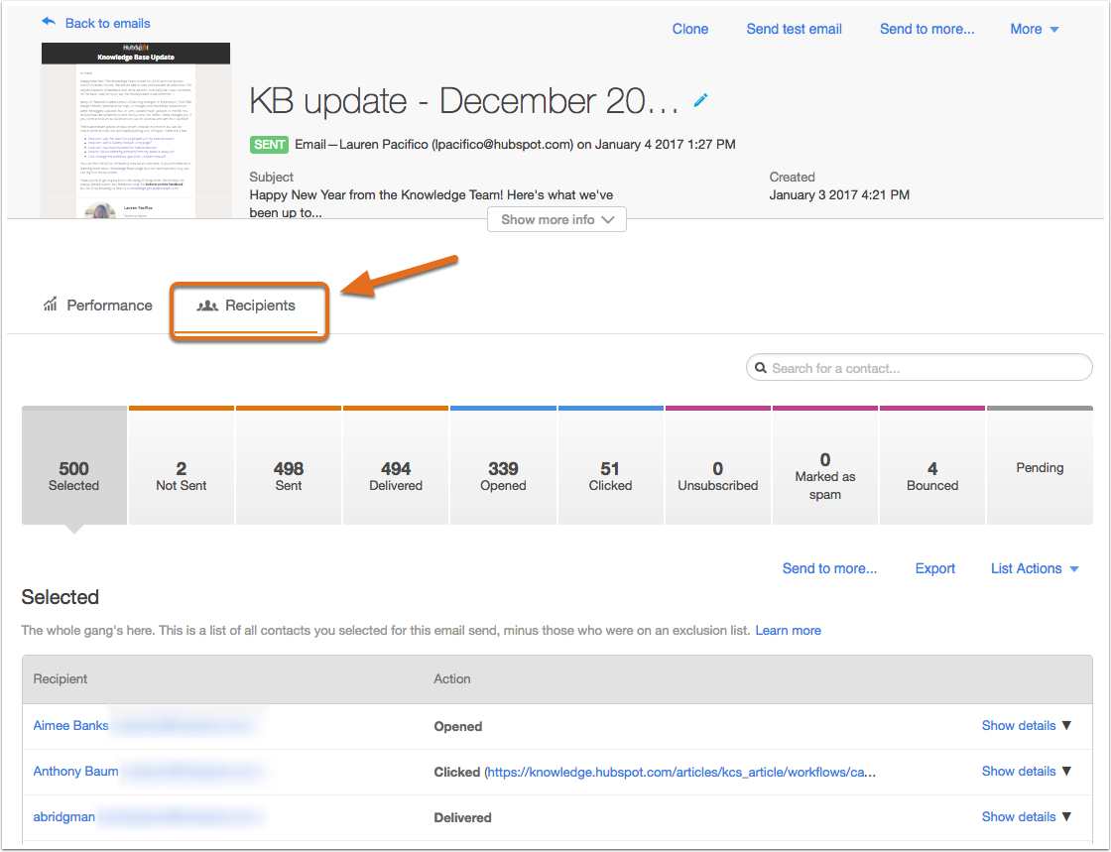
Task: Click the Recipients people icon
Action: [x=207, y=305]
